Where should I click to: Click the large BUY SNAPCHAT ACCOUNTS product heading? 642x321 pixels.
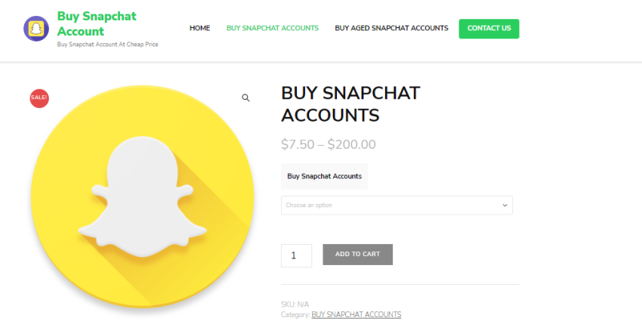(x=350, y=104)
